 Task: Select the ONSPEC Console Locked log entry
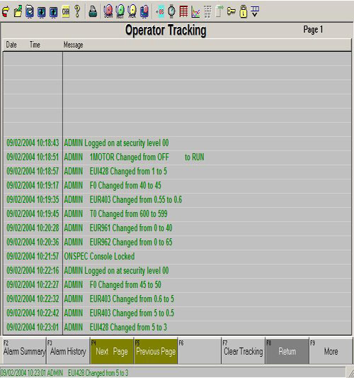tap(177, 256)
